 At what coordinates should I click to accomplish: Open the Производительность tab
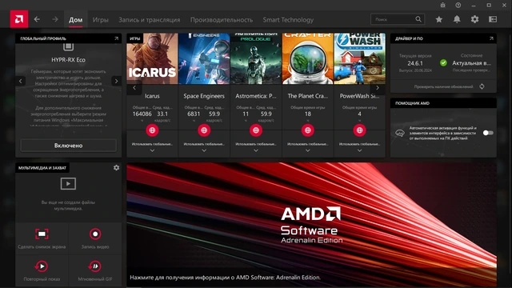point(222,19)
